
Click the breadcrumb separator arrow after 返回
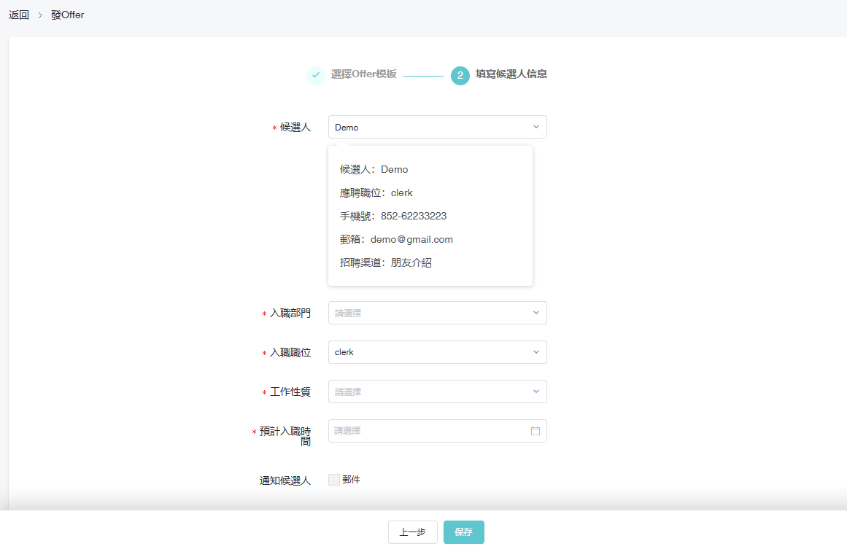[40, 15]
